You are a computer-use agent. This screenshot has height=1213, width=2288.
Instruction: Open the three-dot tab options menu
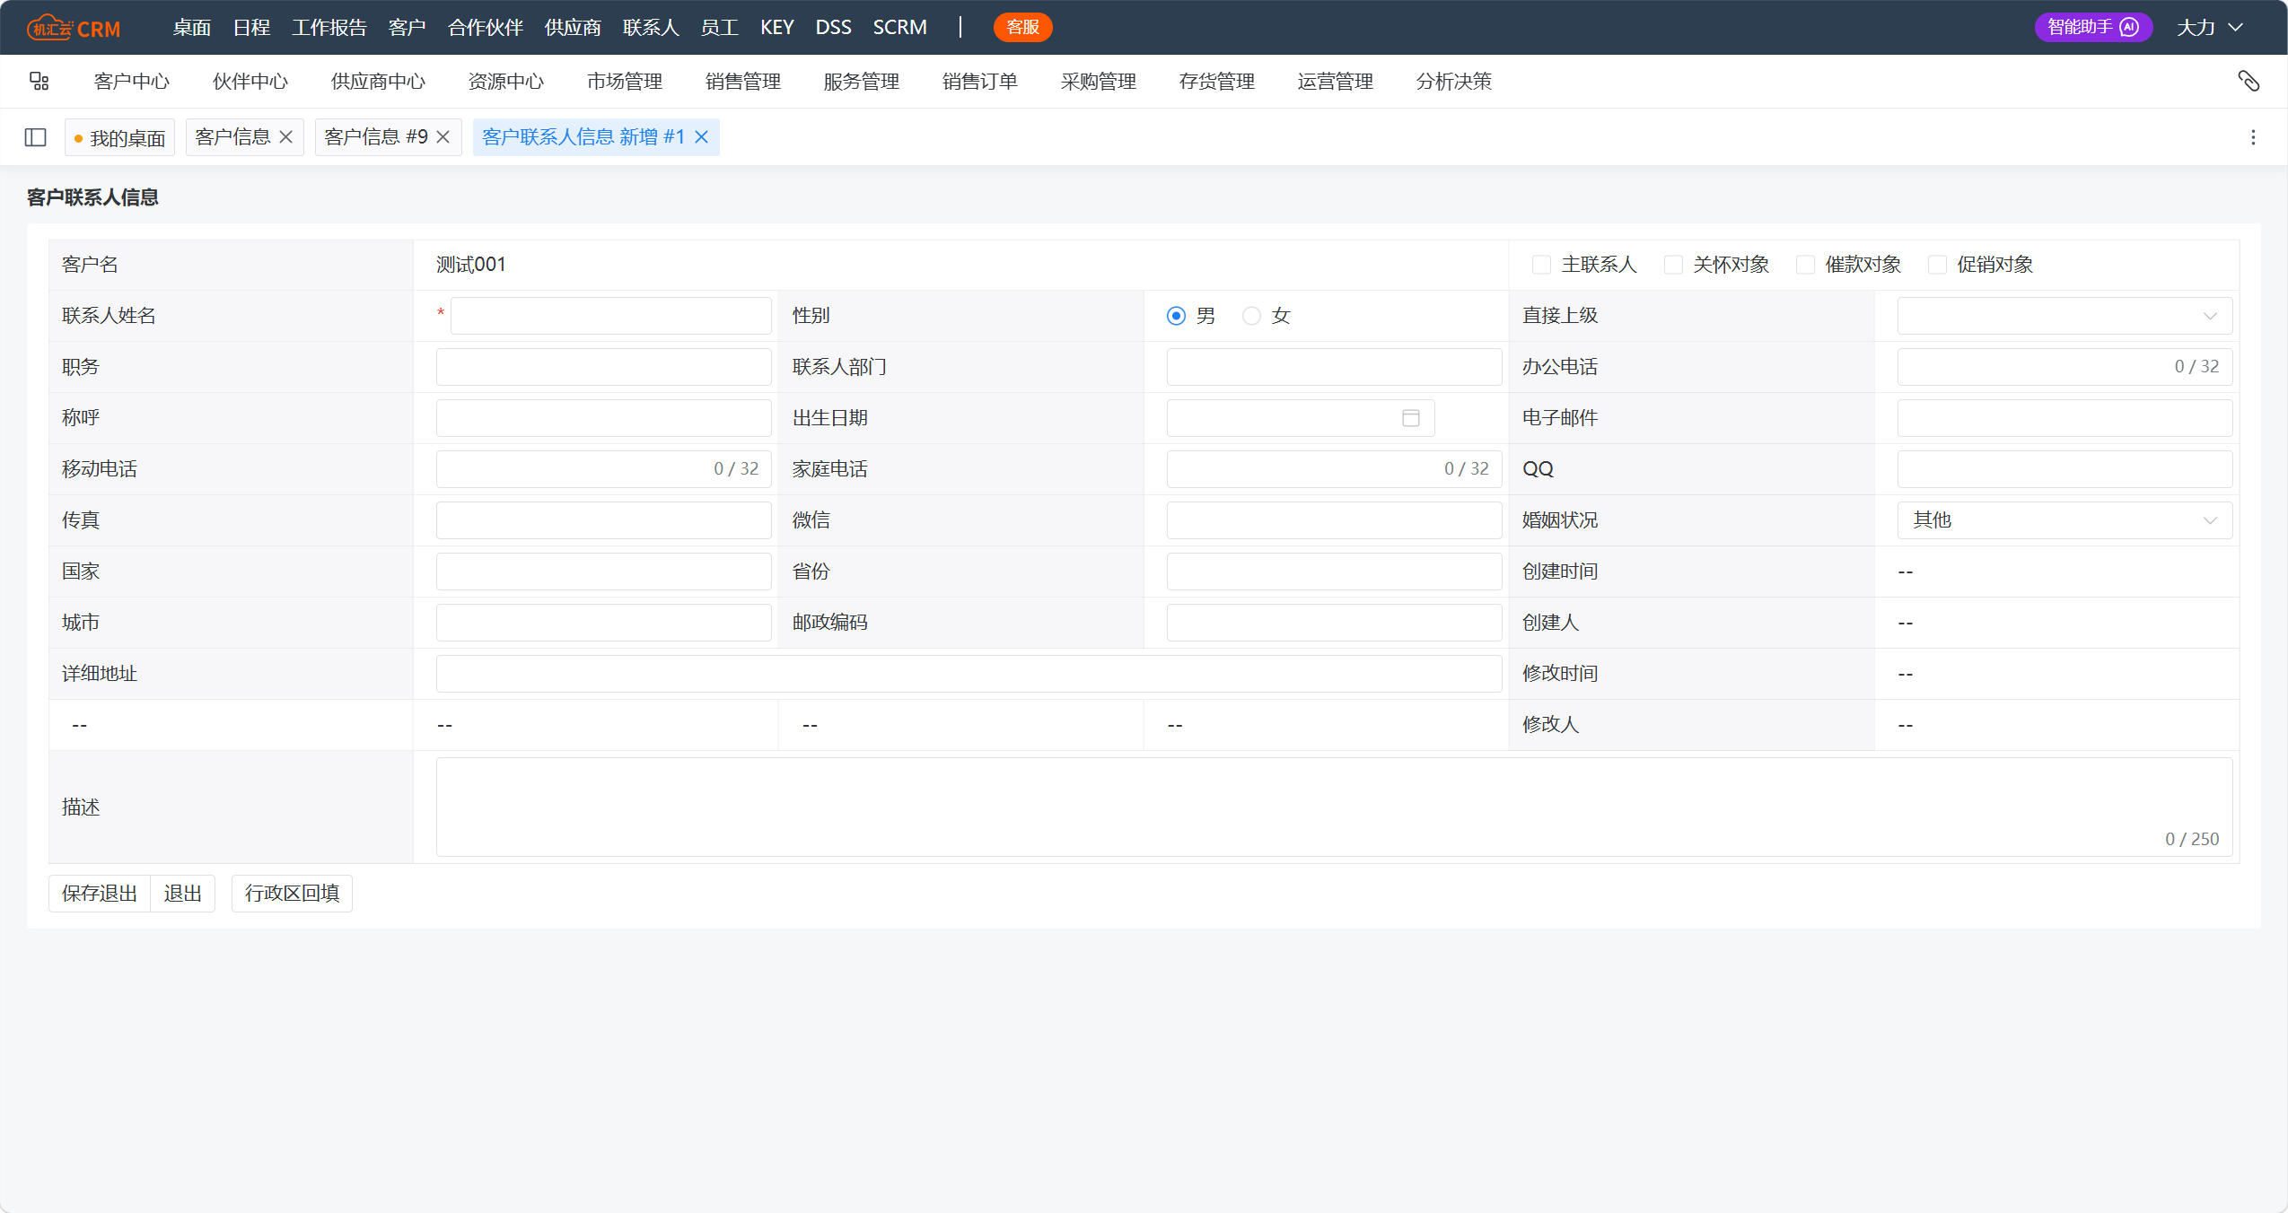(2253, 137)
